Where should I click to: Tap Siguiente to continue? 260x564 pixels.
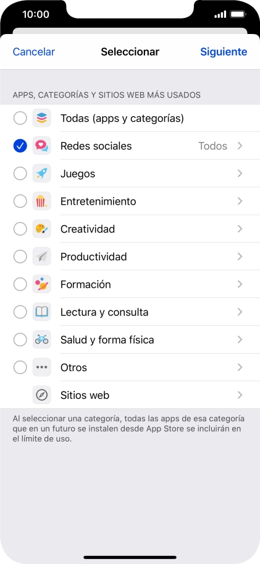pyautogui.click(x=224, y=52)
